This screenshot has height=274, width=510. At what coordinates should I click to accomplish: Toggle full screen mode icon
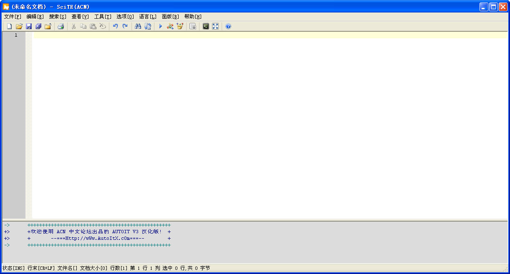pos(215,26)
